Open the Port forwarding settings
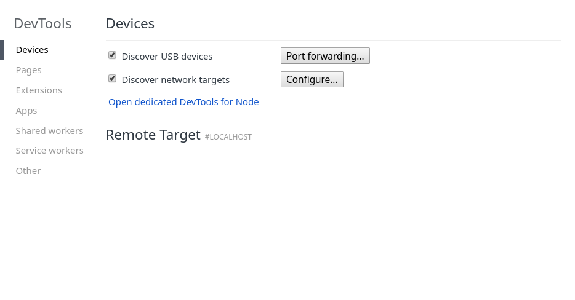 [x=325, y=56]
